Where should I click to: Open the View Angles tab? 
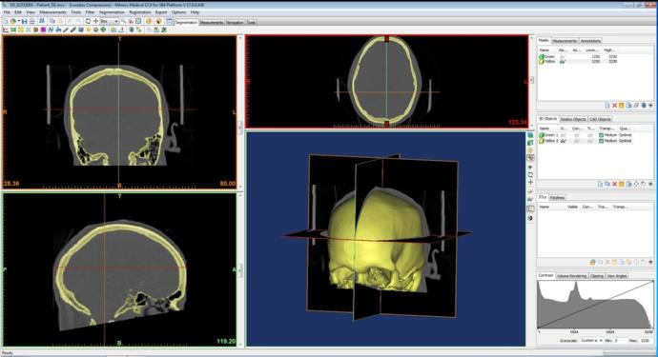coord(617,276)
